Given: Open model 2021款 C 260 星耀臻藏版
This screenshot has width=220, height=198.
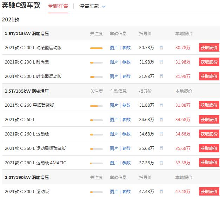Looking at the screenshot, I should click(29, 105).
